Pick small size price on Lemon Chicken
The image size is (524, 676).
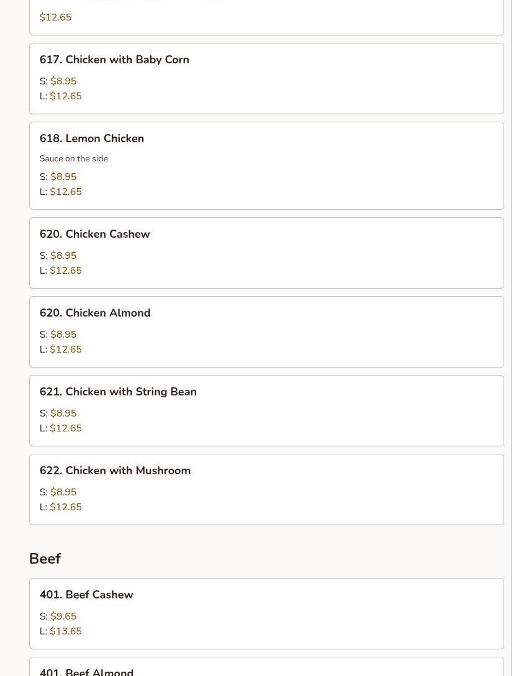(63, 177)
